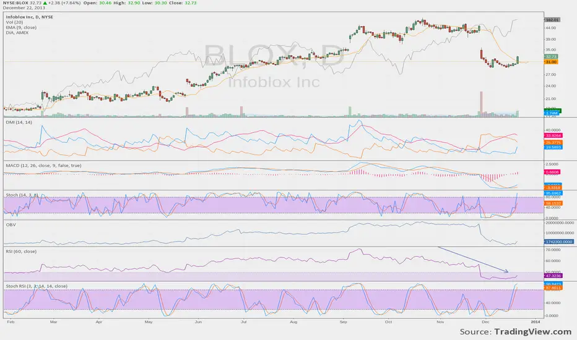Select the EMA (9, close) indicator label
Viewport: 577px width, 340px height.
[x=21, y=27]
